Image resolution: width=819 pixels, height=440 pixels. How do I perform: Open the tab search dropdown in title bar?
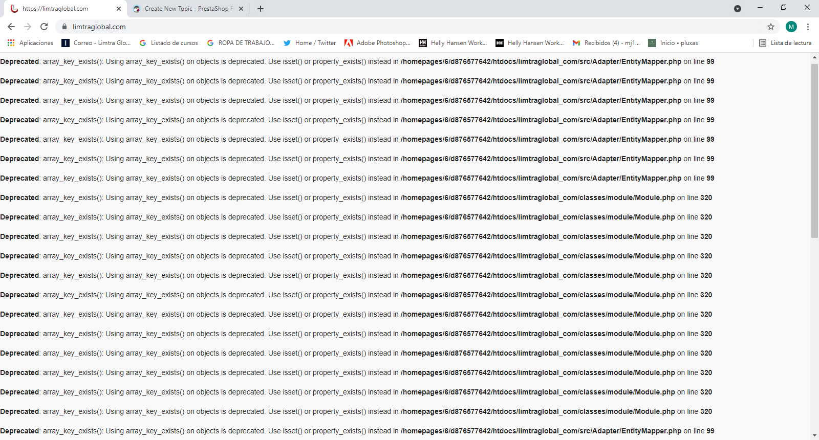tap(738, 9)
